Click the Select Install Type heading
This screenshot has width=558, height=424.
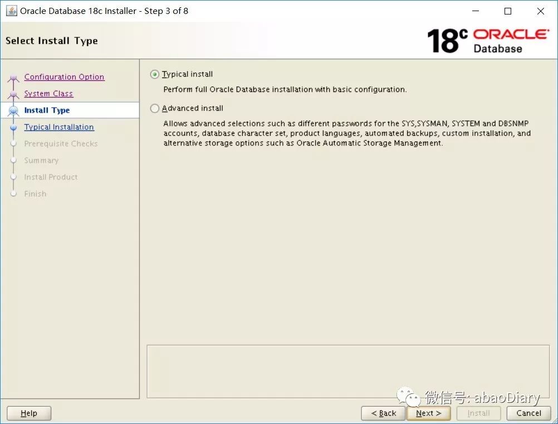pos(52,41)
